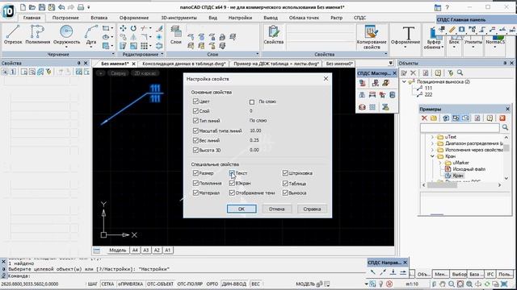
Task: Click the red X delete icon in Примеры
Action: point(424,118)
